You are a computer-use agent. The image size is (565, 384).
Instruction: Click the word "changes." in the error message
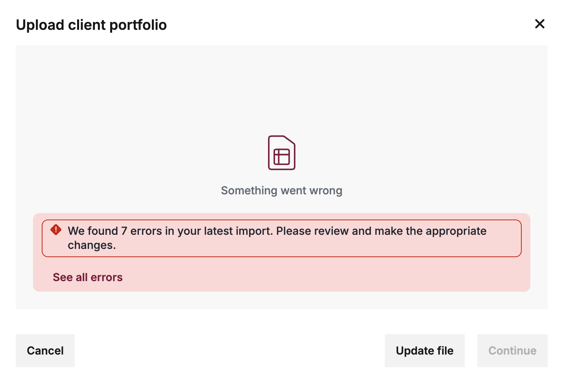click(x=92, y=245)
